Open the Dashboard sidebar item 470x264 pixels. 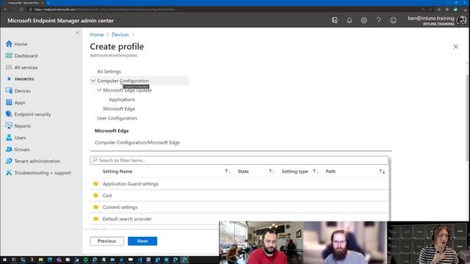(26, 56)
